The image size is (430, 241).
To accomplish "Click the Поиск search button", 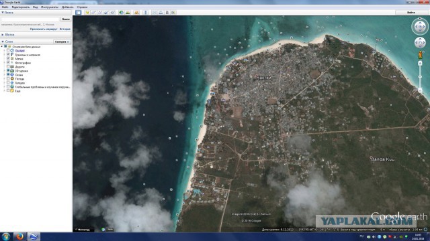I will (x=66, y=19).
